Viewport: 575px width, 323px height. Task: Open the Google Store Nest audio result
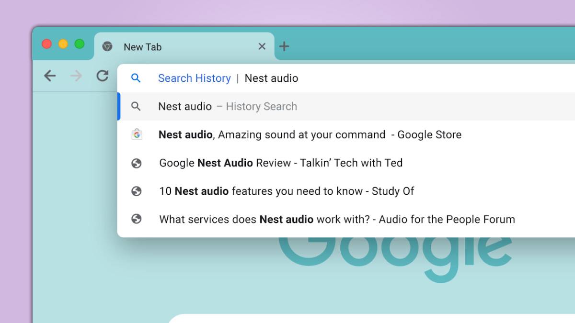point(310,134)
